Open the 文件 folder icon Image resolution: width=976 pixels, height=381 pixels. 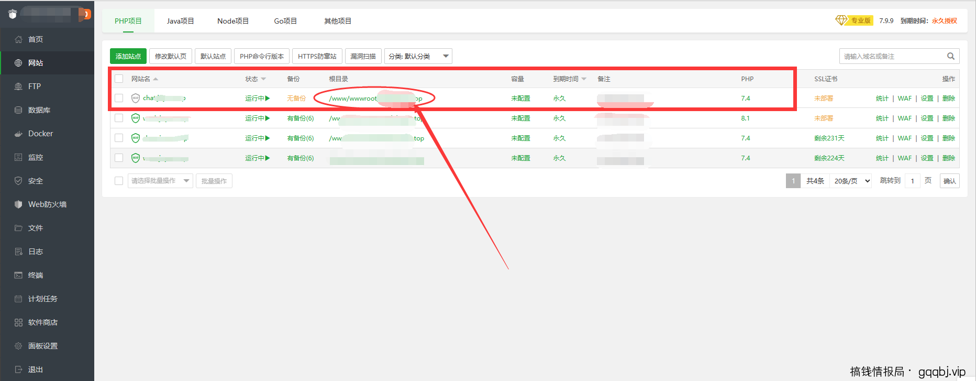tap(18, 228)
